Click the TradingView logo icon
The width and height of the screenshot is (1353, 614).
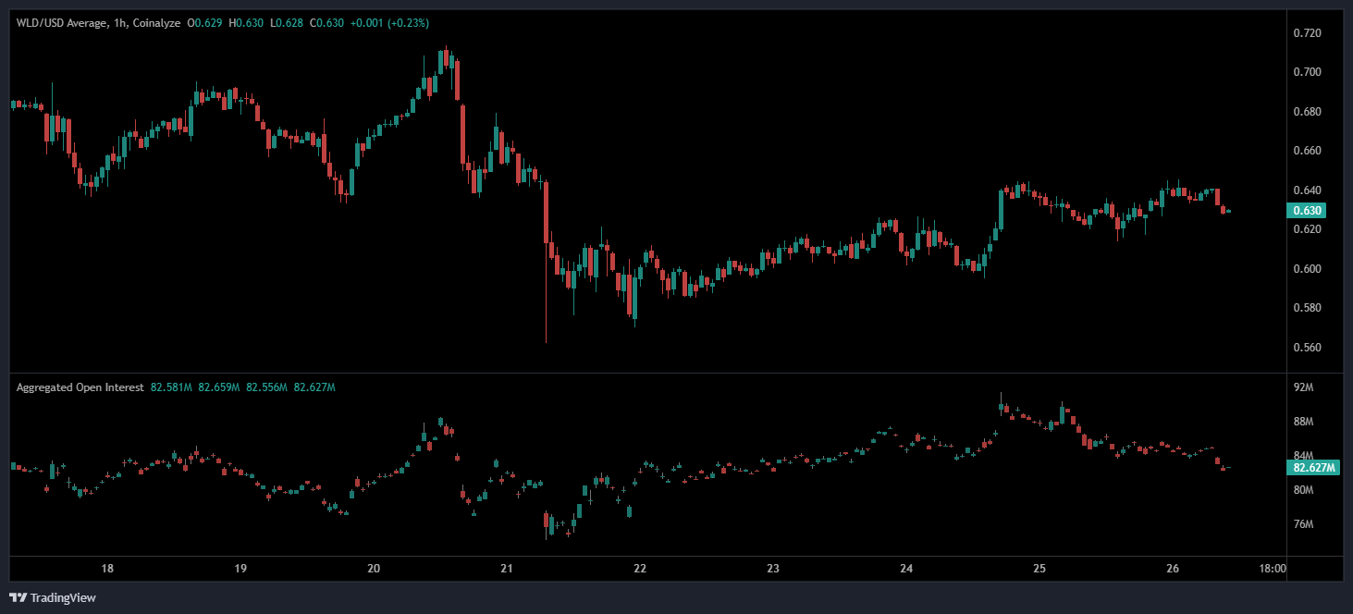pos(18,597)
